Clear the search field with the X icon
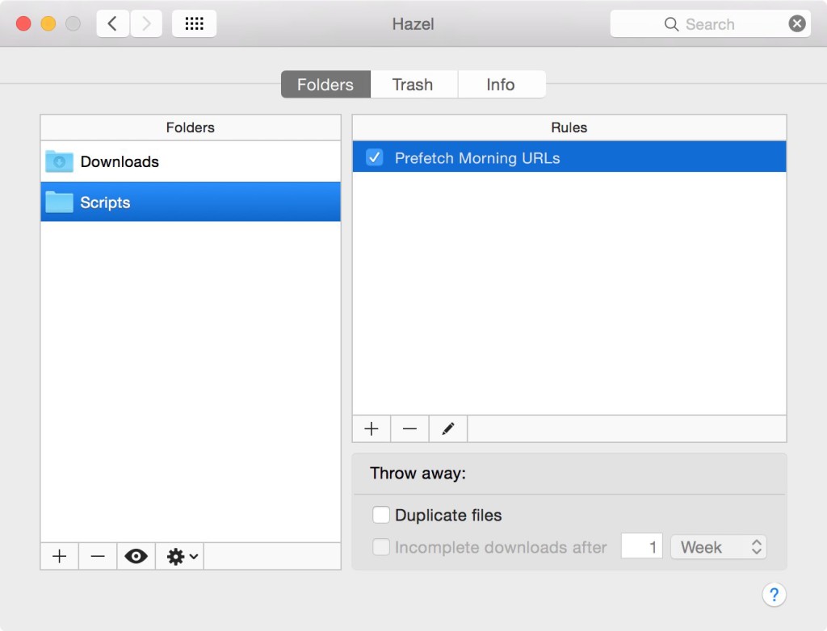This screenshot has height=631, width=827. tap(797, 23)
